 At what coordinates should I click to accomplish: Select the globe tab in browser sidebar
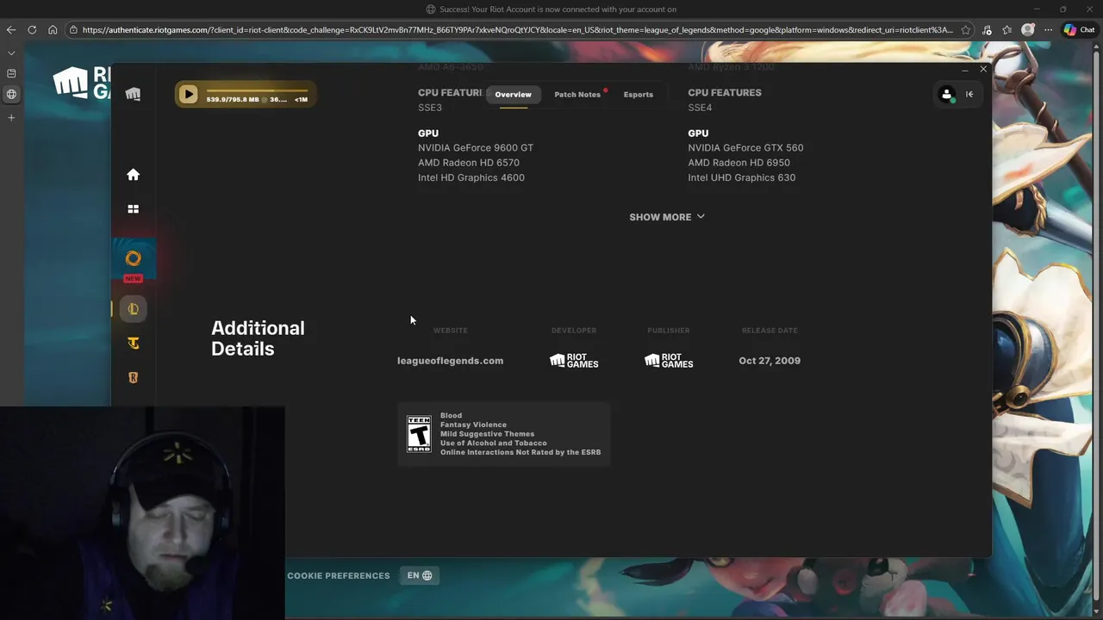point(11,95)
